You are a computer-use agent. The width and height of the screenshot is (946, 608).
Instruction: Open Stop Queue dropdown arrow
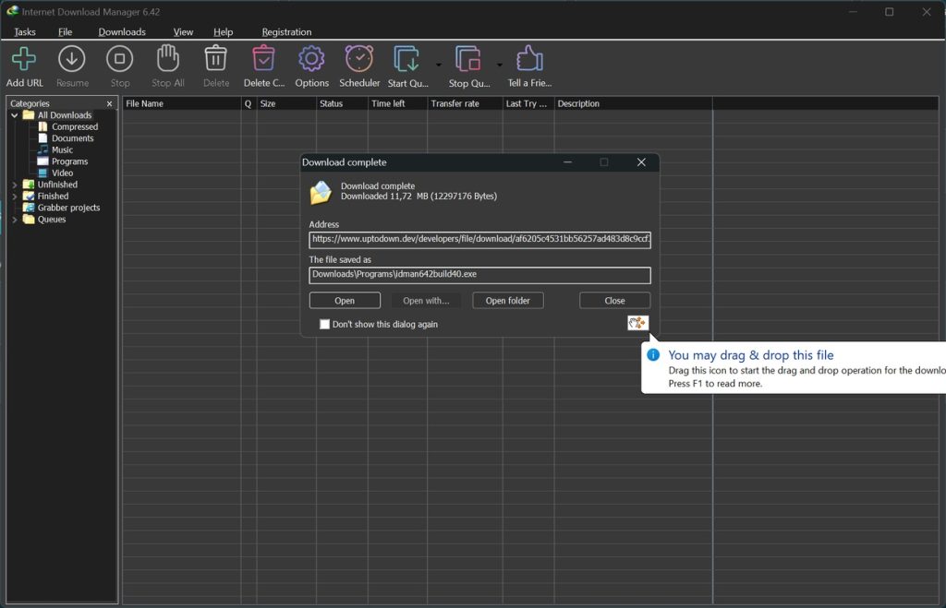tap(500, 65)
